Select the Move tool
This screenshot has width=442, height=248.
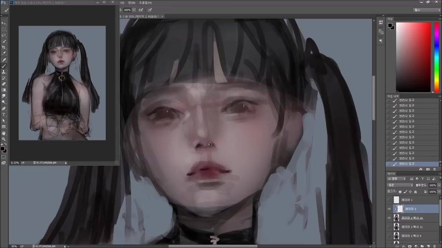click(x=4, y=23)
